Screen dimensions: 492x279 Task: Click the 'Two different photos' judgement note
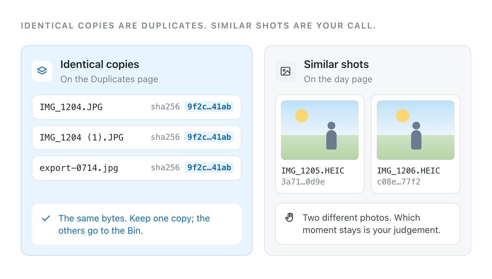368,224
